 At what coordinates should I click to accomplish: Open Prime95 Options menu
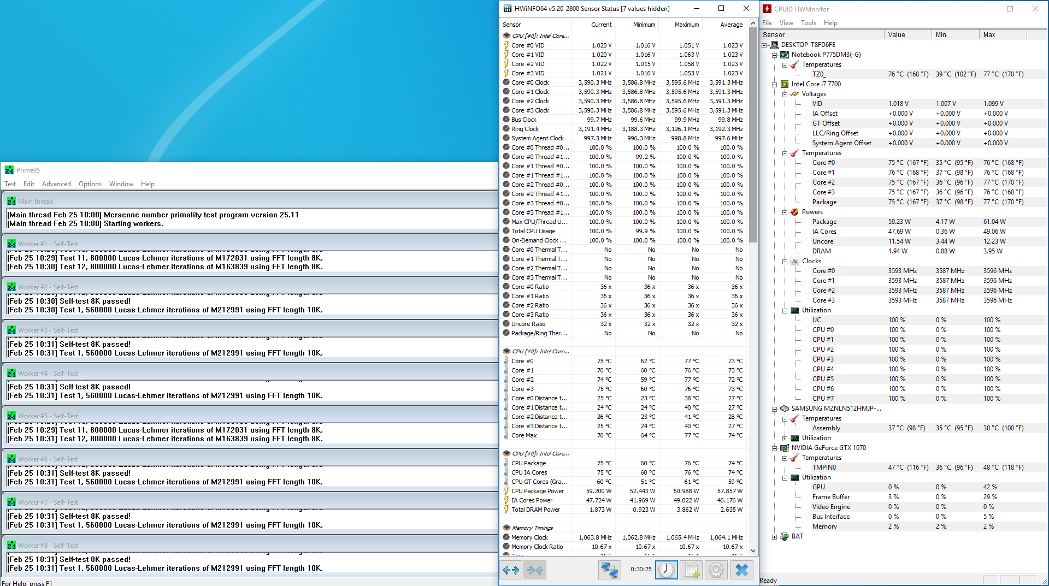point(90,184)
